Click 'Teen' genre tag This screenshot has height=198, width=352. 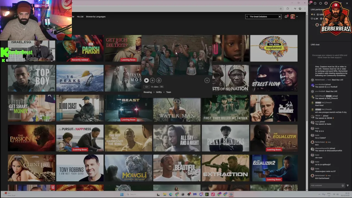point(169,92)
